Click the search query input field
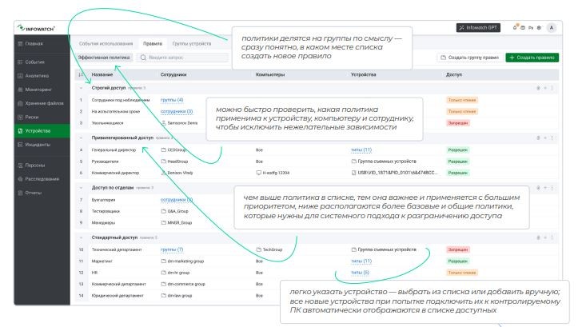This screenshot has width=582, height=327. (x=182, y=58)
